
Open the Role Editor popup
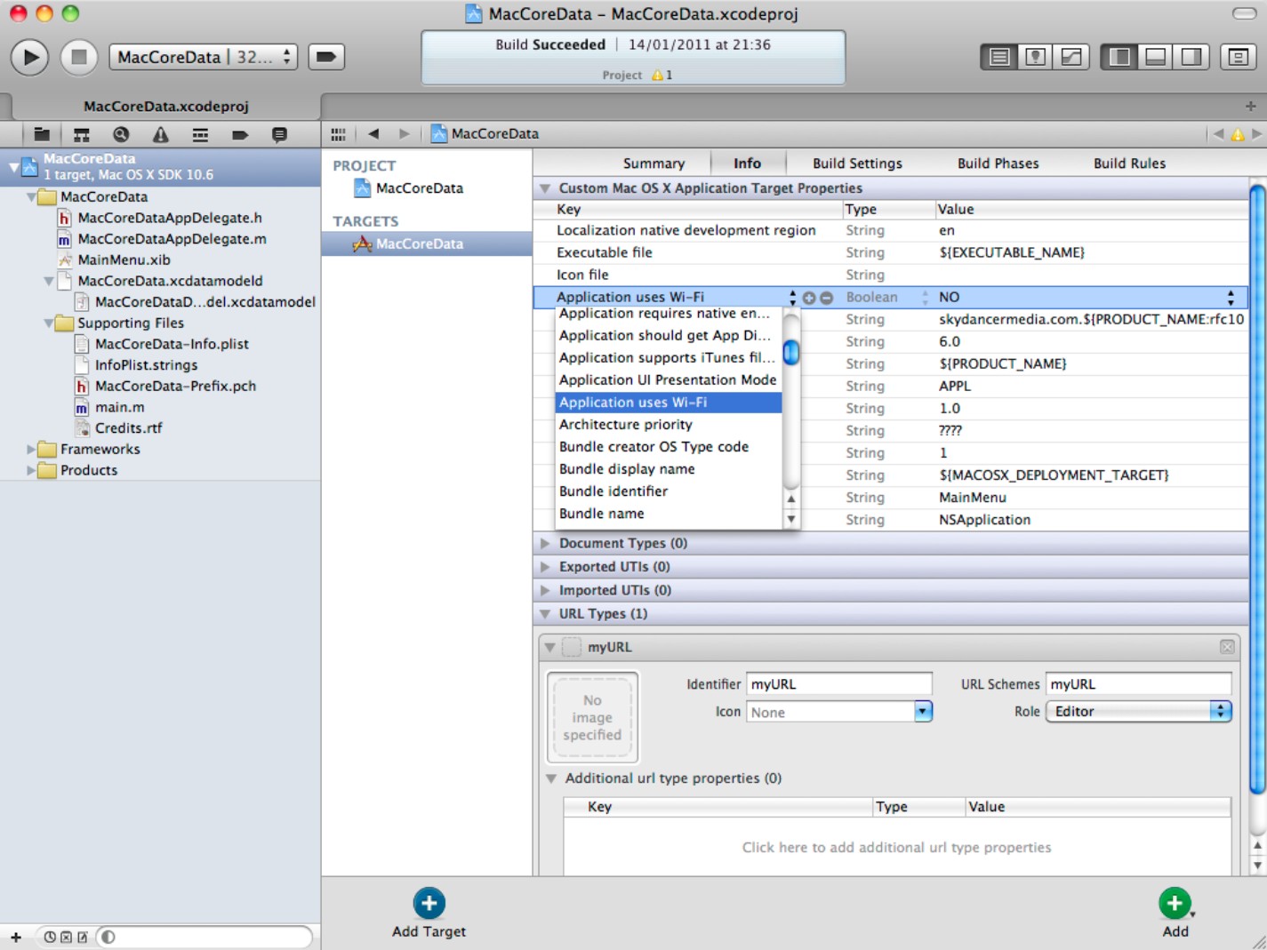click(1139, 712)
